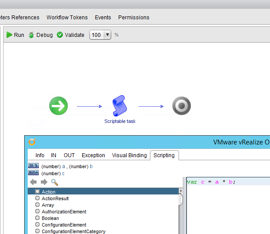
Task: Open the References tab
Action: (x=26, y=18)
